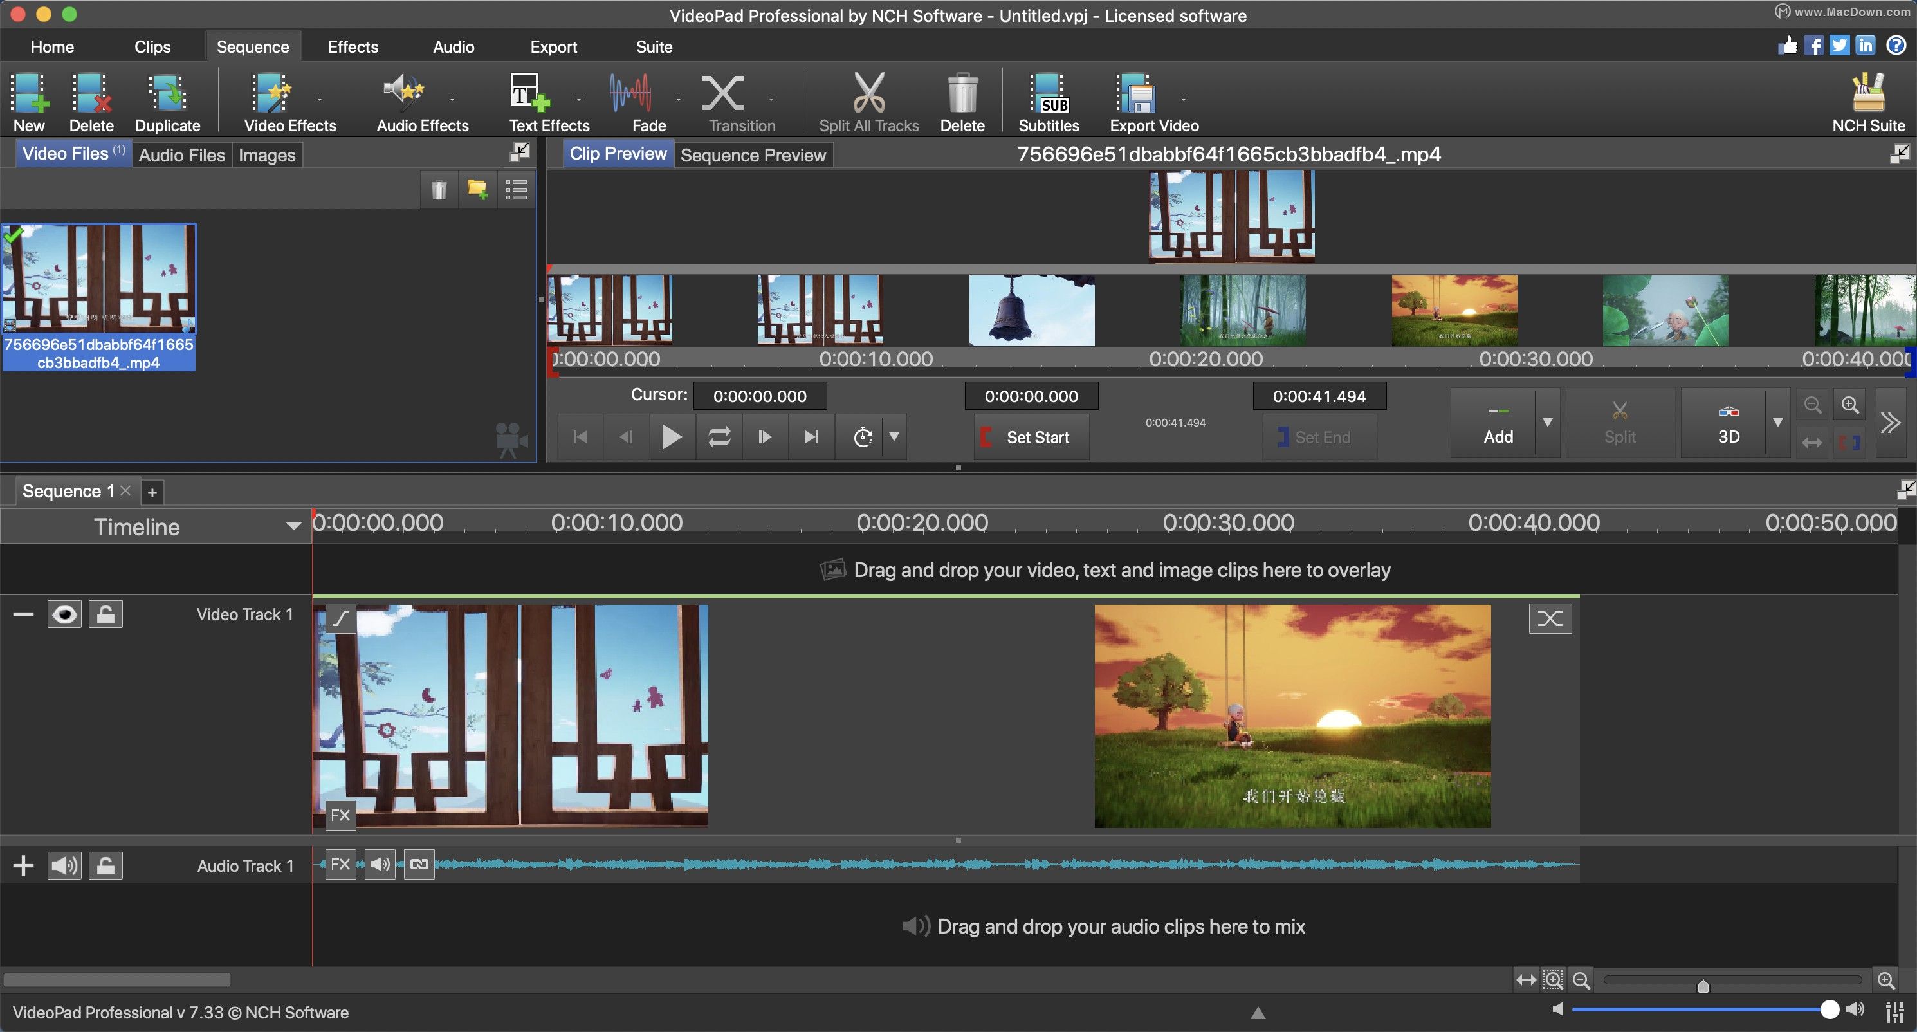Screen dimensions: 1917x1032
Task: Expand Fade dropdown arrow
Action: [x=678, y=97]
